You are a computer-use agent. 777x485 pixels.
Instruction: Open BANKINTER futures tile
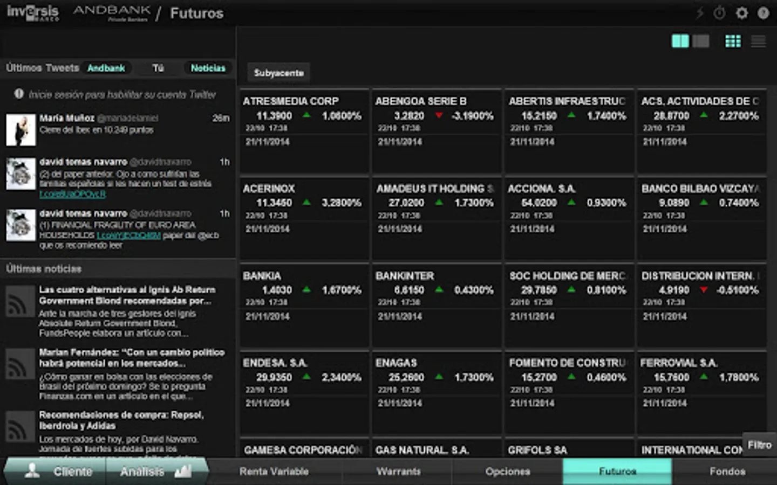tap(437, 306)
